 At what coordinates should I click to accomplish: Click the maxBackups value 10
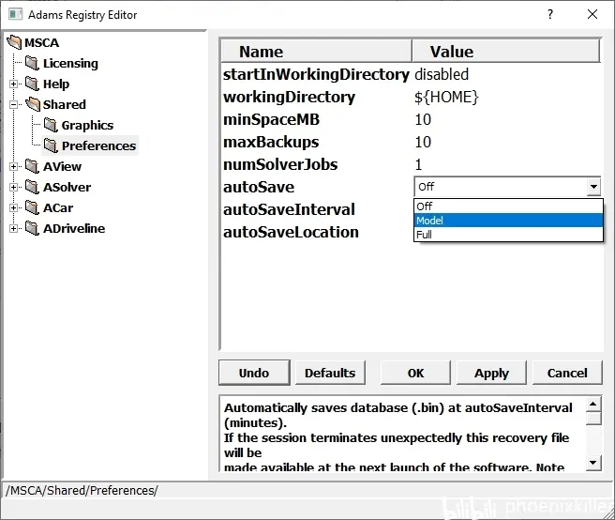[423, 142]
